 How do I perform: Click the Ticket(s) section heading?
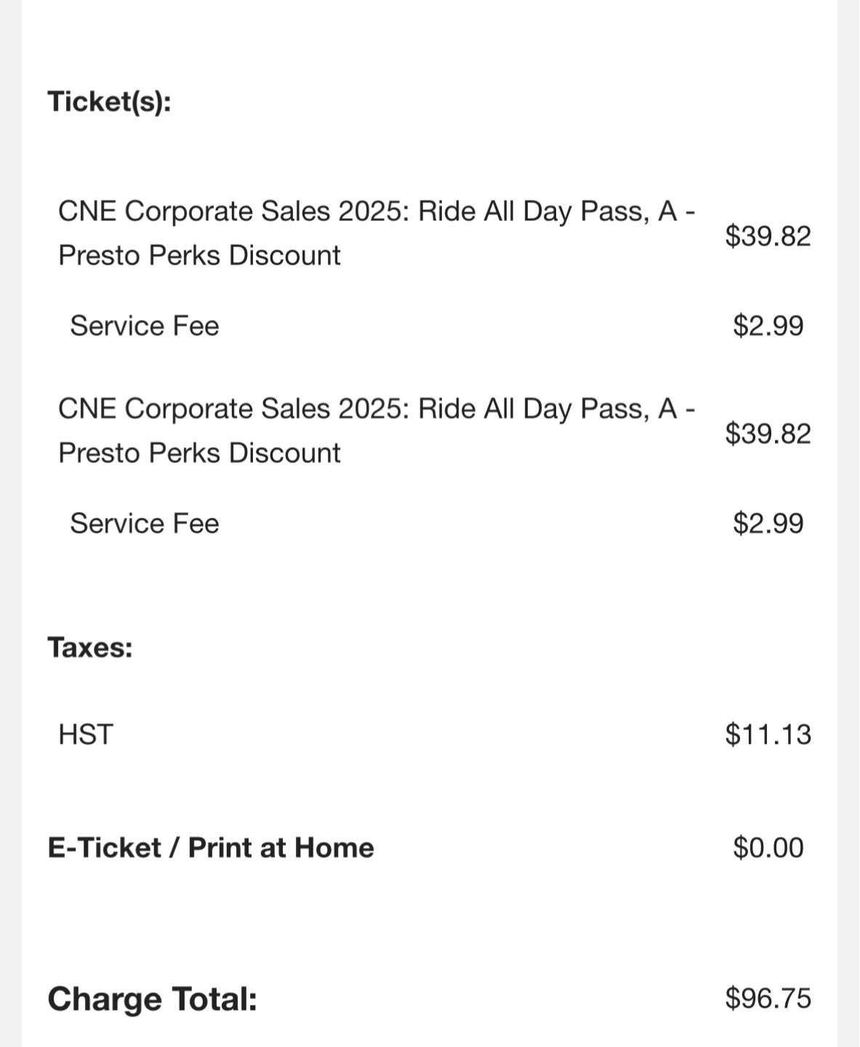(x=109, y=101)
